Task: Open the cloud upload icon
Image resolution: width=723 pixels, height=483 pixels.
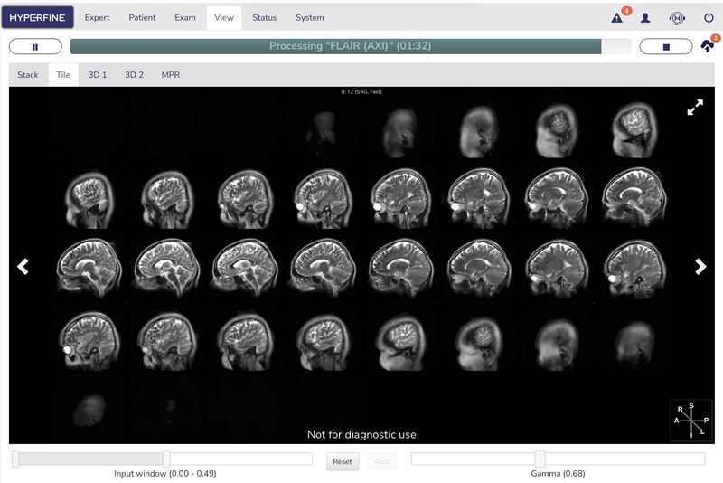Action: point(708,45)
